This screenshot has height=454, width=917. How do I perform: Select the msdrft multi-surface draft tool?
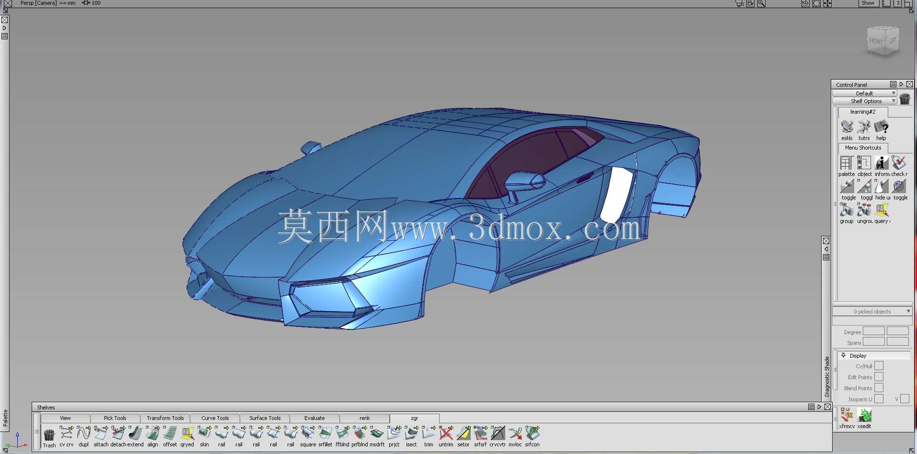point(377,433)
